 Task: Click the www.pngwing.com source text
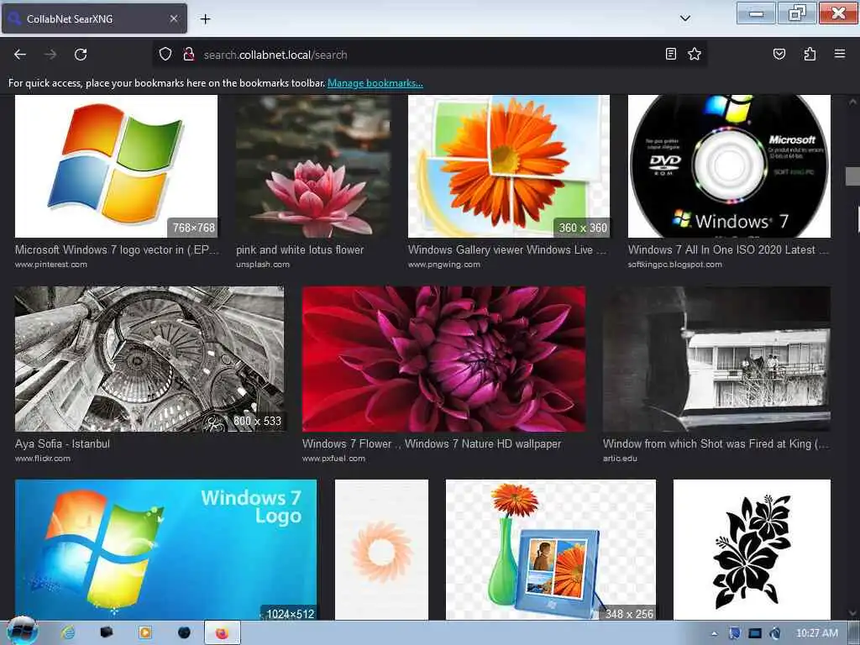444,265
